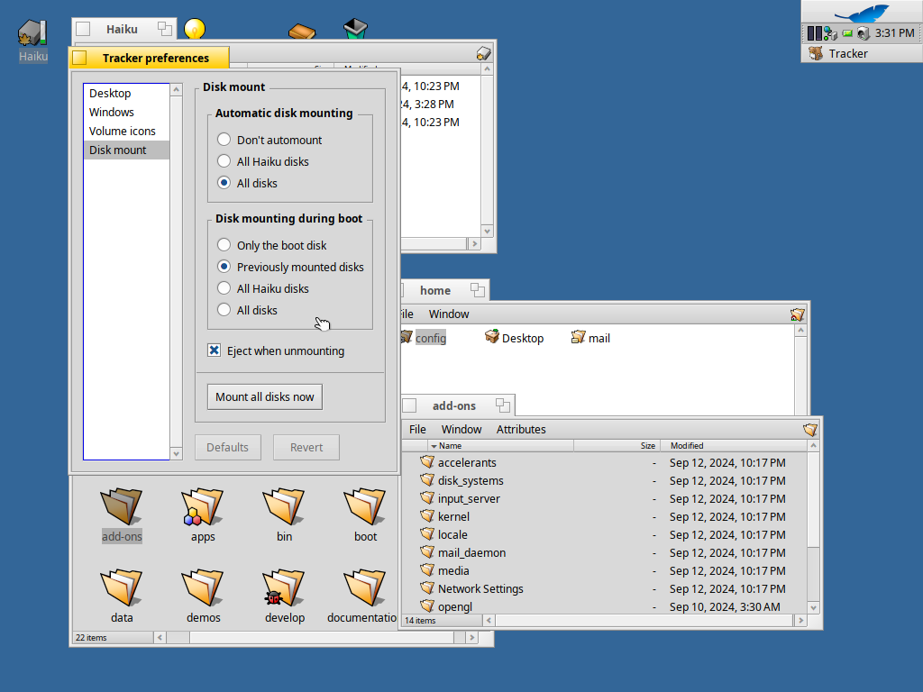Open Windows preferences section
Screen dimensions: 923x692
tap(126, 112)
